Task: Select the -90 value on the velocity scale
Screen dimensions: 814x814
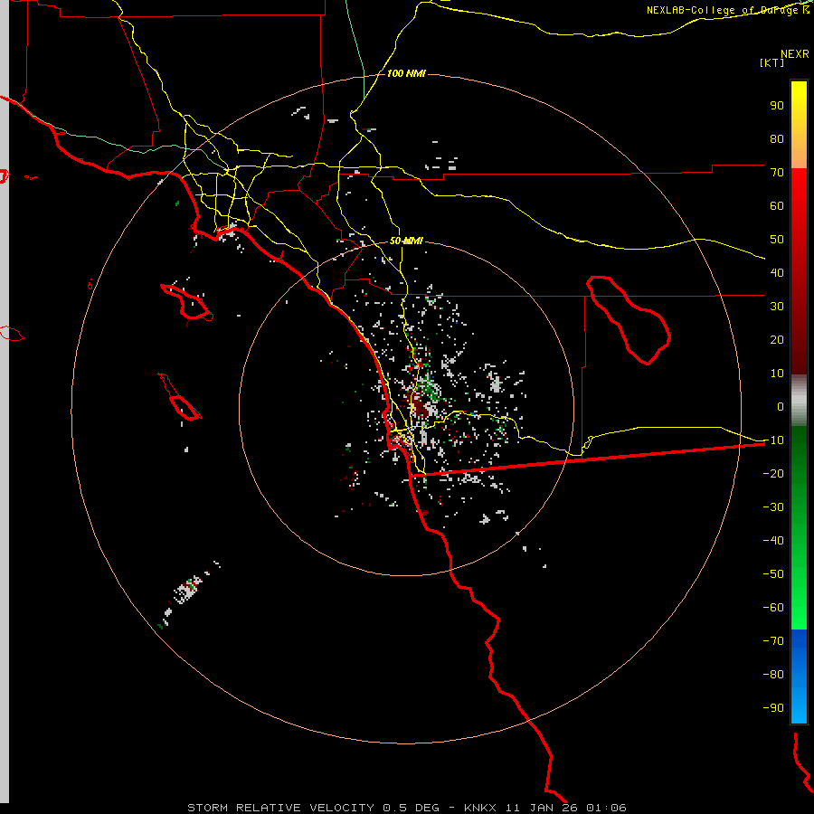Action: point(773,708)
